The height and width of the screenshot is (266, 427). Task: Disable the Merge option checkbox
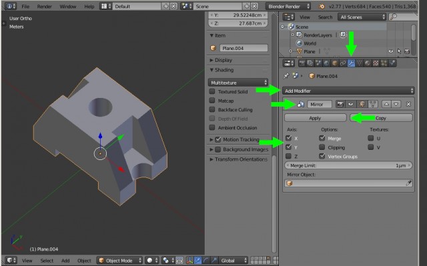[x=322, y=138]
